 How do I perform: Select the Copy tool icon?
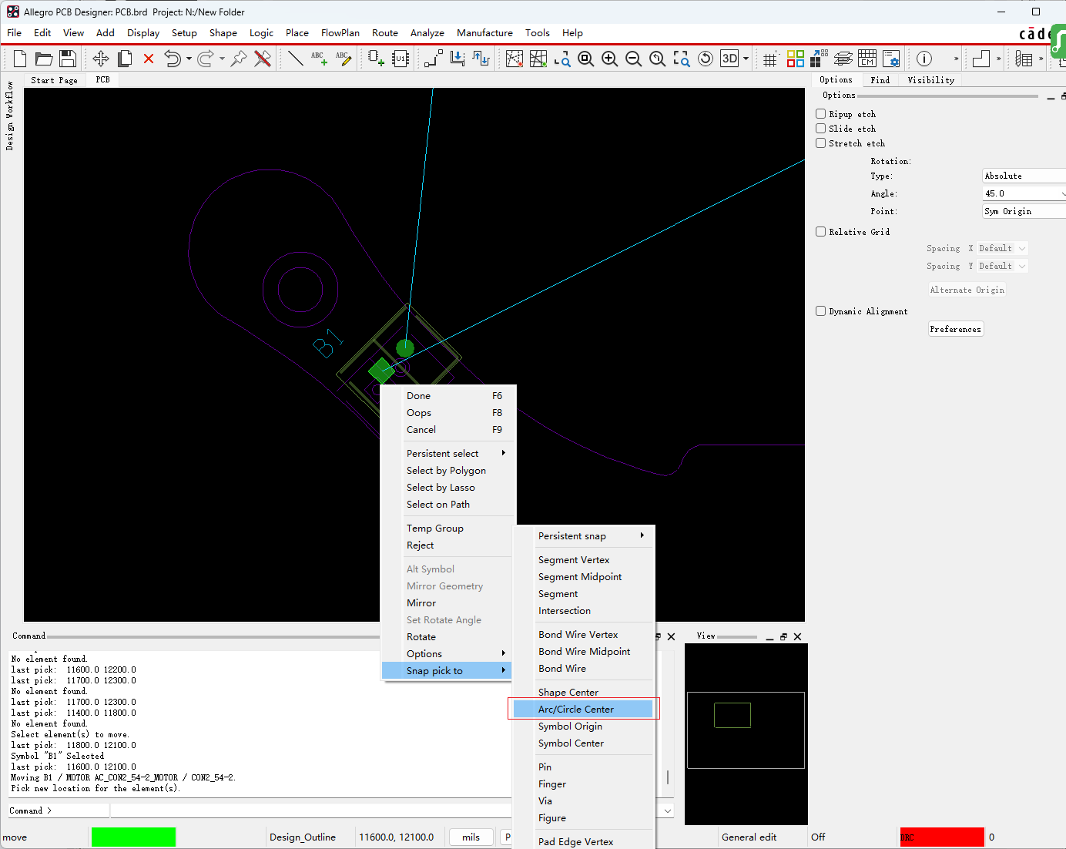coord(125,59)
